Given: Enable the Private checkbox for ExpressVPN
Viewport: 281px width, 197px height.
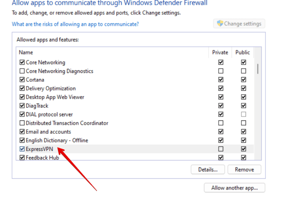Looking at the screenshot, I should click(221, 149).
